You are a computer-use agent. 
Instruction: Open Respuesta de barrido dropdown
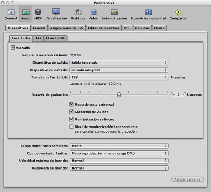tap(119, 168)
